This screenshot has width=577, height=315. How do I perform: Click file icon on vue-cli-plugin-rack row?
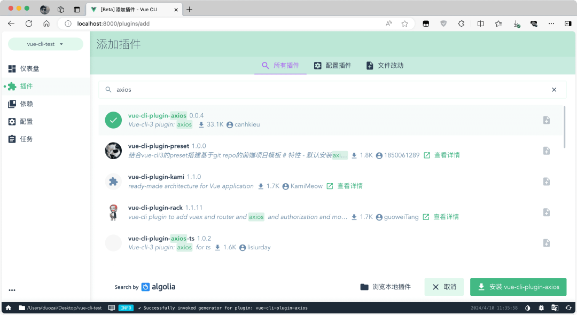(547, 212)
